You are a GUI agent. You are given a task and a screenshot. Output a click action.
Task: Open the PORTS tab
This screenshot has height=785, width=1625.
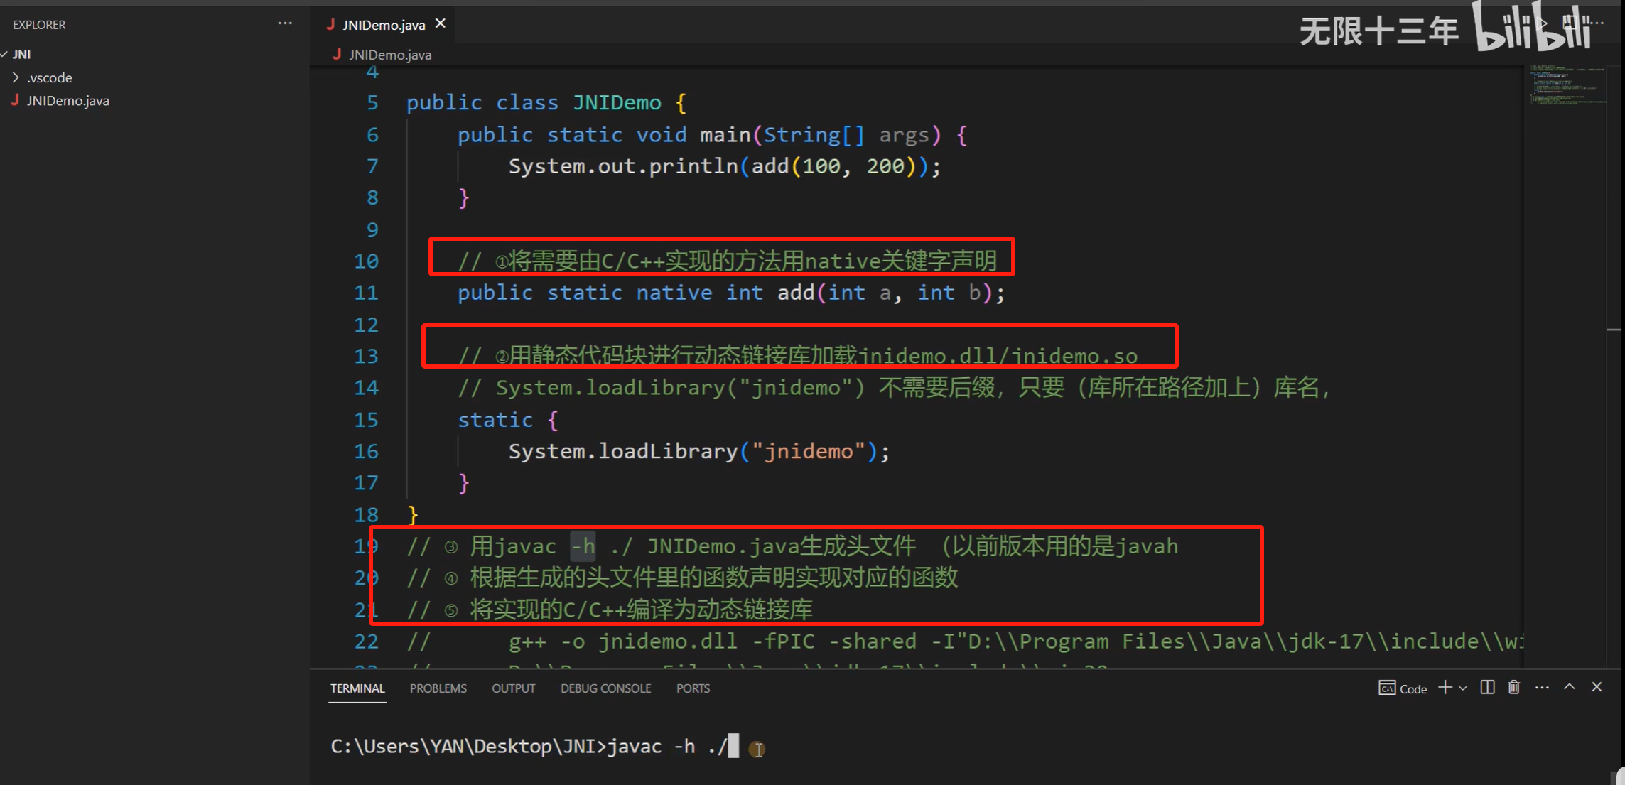(693, 688)
